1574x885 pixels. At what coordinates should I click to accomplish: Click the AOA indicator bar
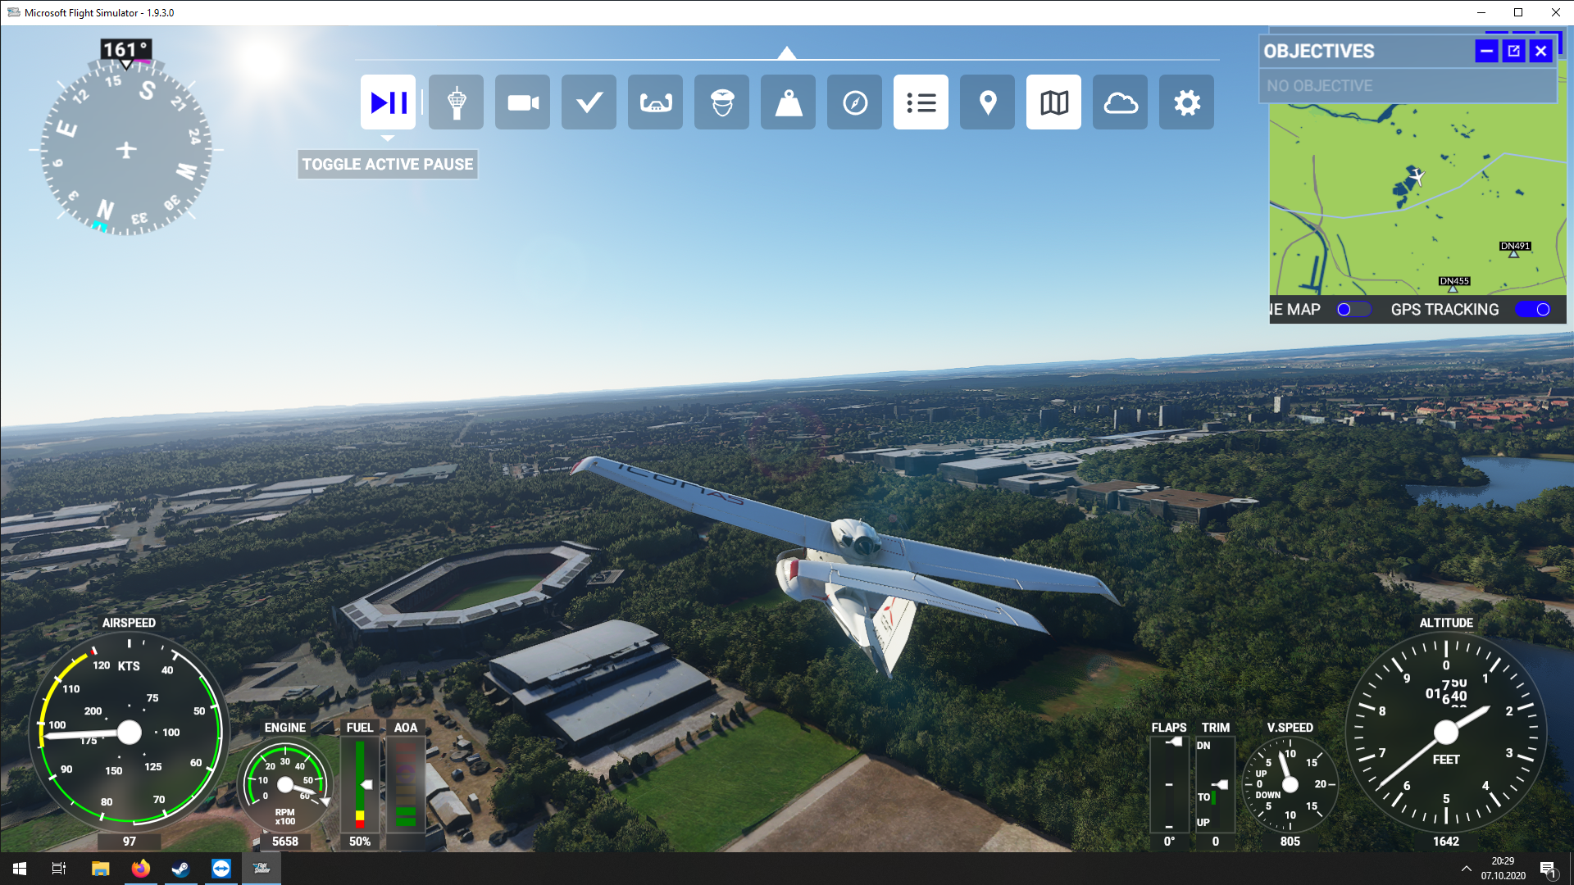(x=406, y=783)
